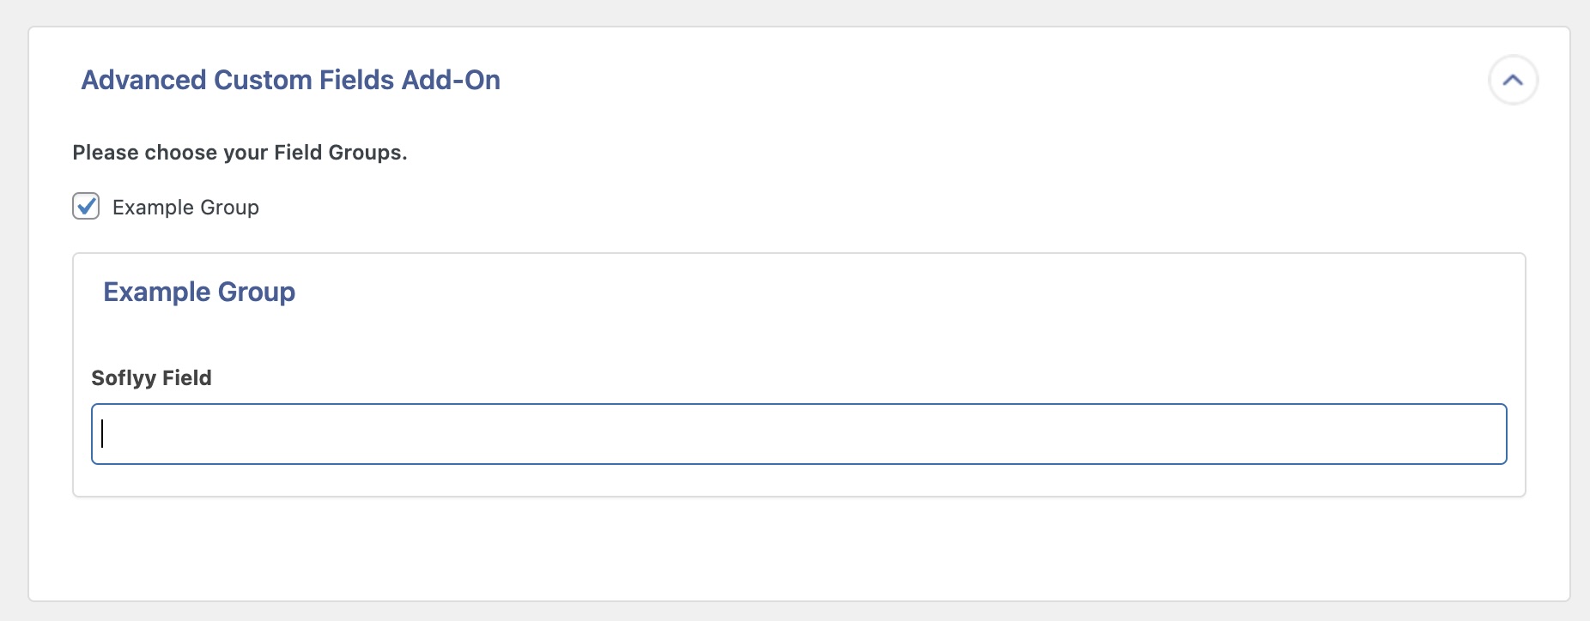Screen dimensions: 1590x621
Task: Click the Soflyy Field label
Action: [151, 378]
